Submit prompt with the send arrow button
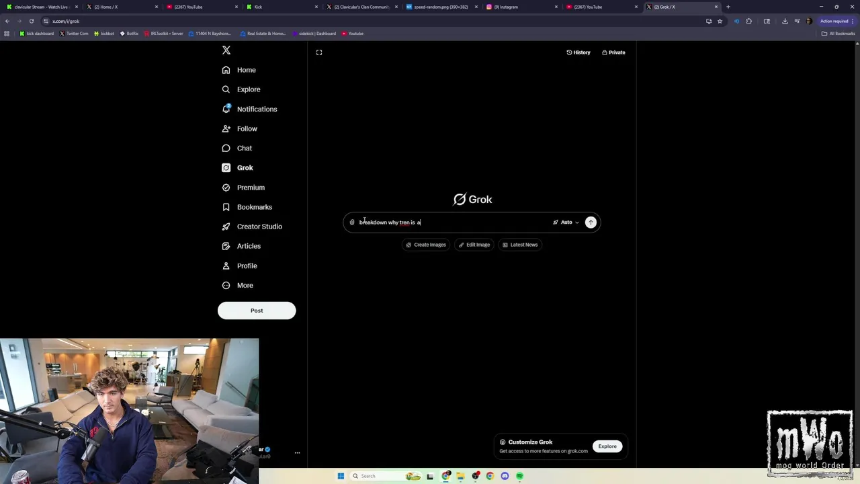 tap(591, 223)
